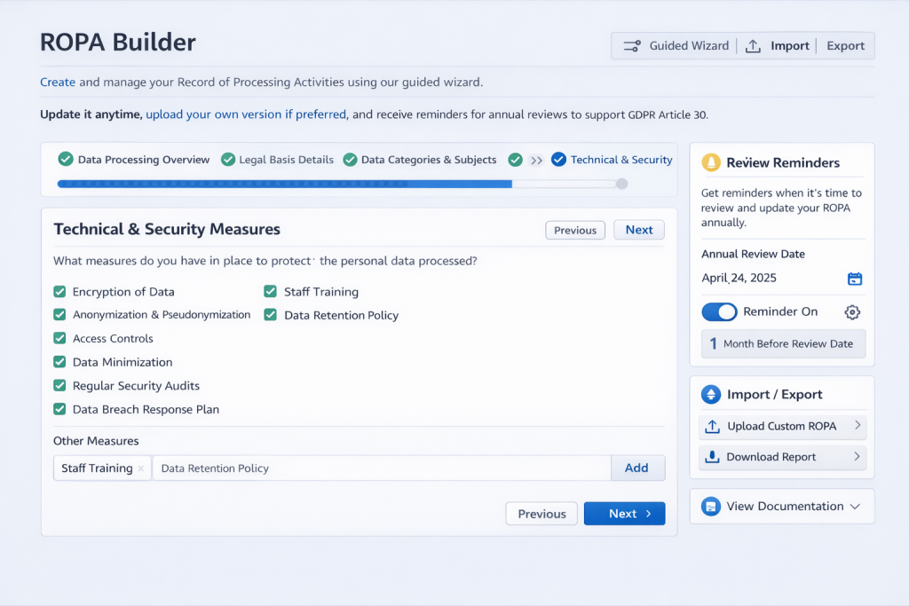Click the Review Reminders bell icon
909x606 pixels.
711,163
